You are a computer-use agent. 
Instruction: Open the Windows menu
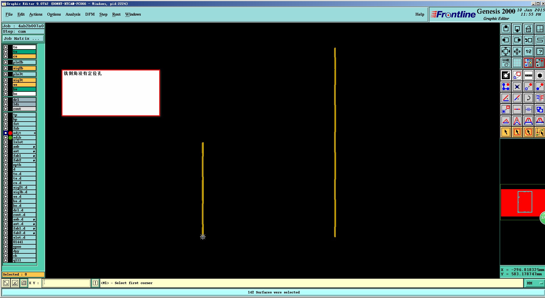point(133,14)
